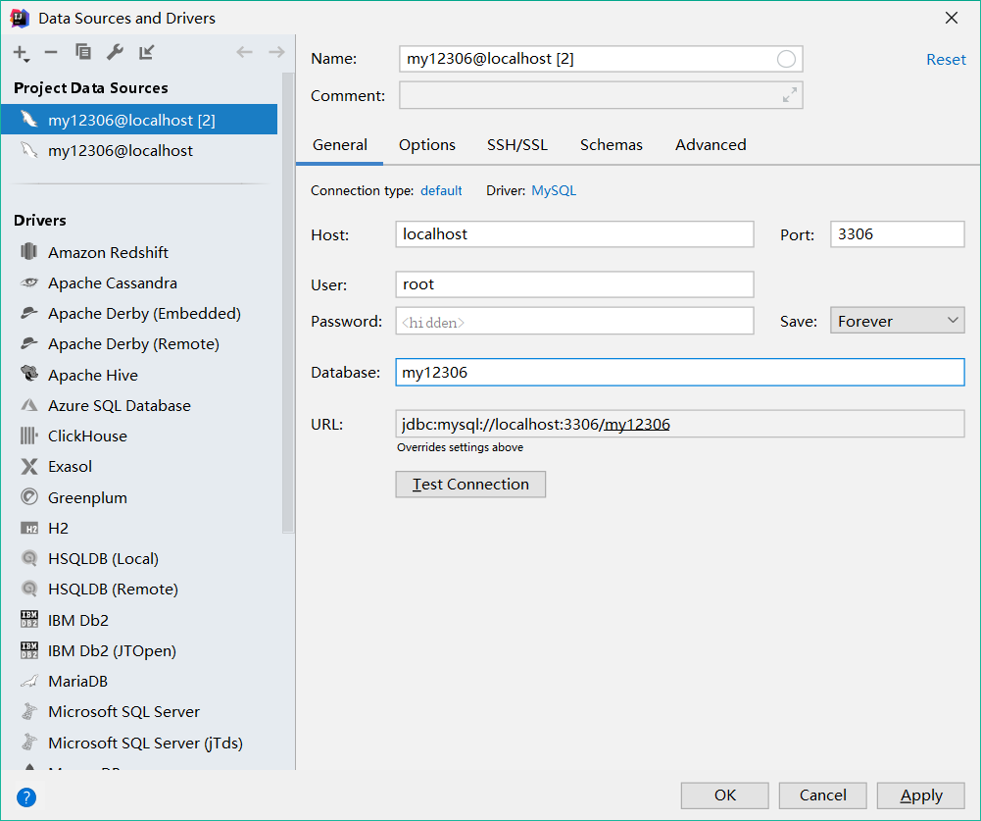Select Microsoft SQL Server (jTds) driver
This screenshot has height=821, width=981.
[x=139, y=743]
